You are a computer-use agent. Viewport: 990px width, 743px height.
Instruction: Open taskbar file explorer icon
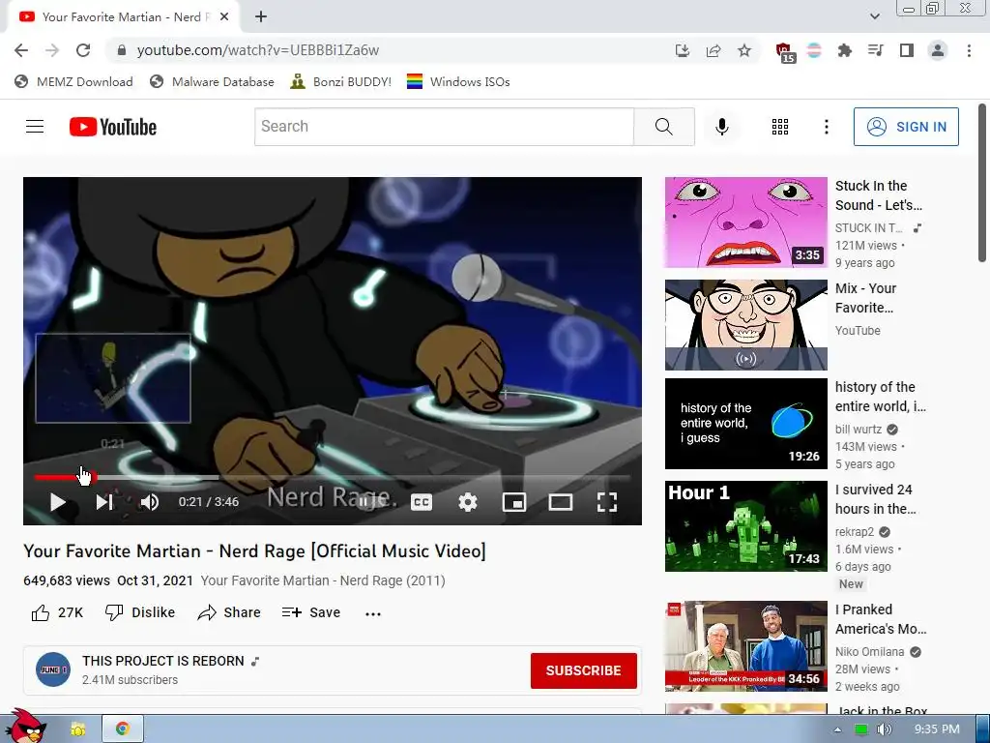point(77,729)
